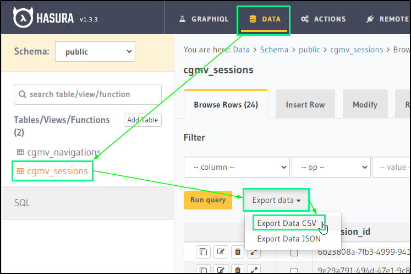Follow the cgmv_sessions breadcrumb link
Screen dimensions: 411x274
click(x=357, y=50)
